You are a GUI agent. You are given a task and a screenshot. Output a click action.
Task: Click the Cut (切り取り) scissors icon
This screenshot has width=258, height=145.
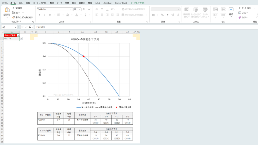tap(13, 8)
